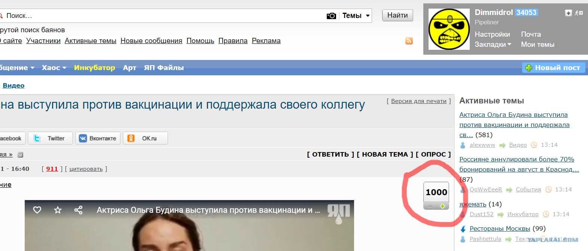Open Инкубатор category in active topics
Screen dimensions: 588x251
click(523, 214)
